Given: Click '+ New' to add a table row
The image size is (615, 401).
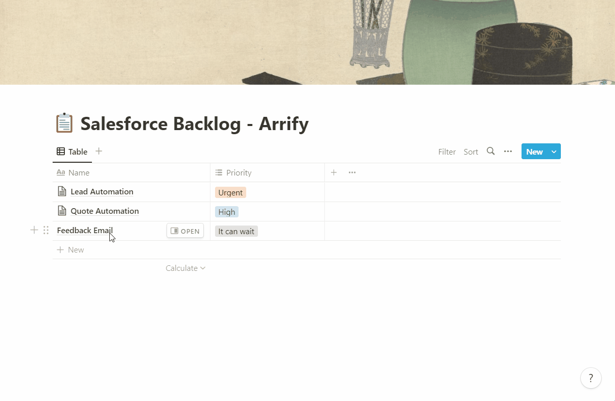Looking at the screenshot, I should (x=70, y=249).
